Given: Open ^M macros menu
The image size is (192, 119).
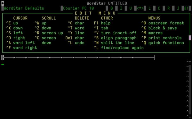Looking at the screenshot, I should coord(152,33).
